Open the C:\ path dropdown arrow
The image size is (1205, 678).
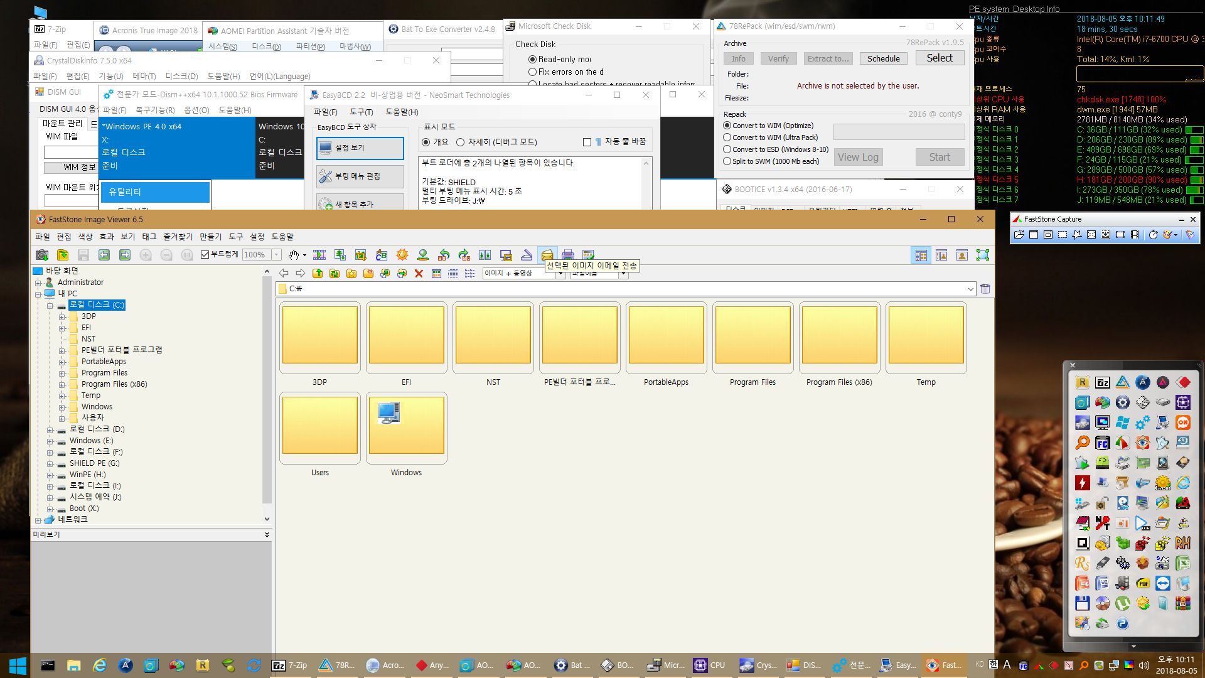tap(971, 289)
